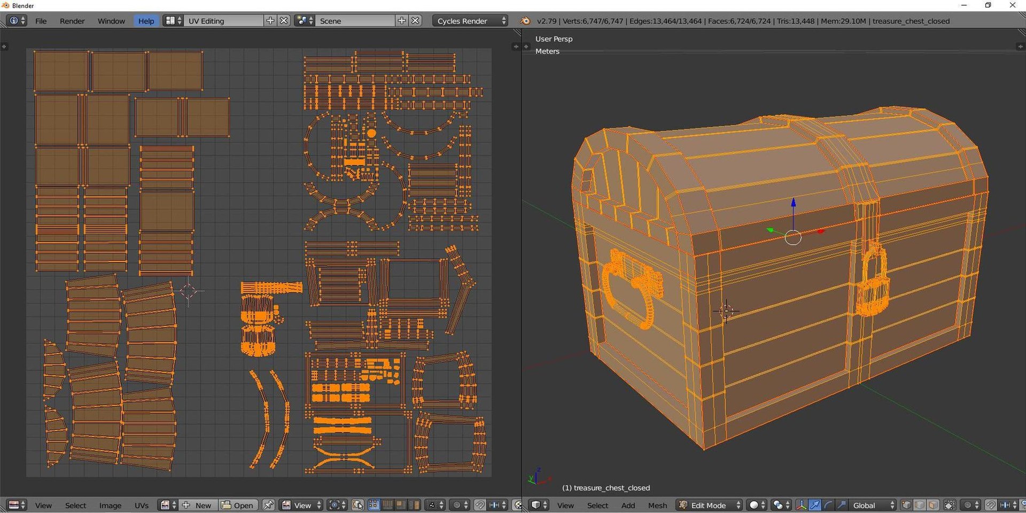Viewport: 1026px width, 513px height.
Task: Open the viewport shading selector
Action: [757, 505]
